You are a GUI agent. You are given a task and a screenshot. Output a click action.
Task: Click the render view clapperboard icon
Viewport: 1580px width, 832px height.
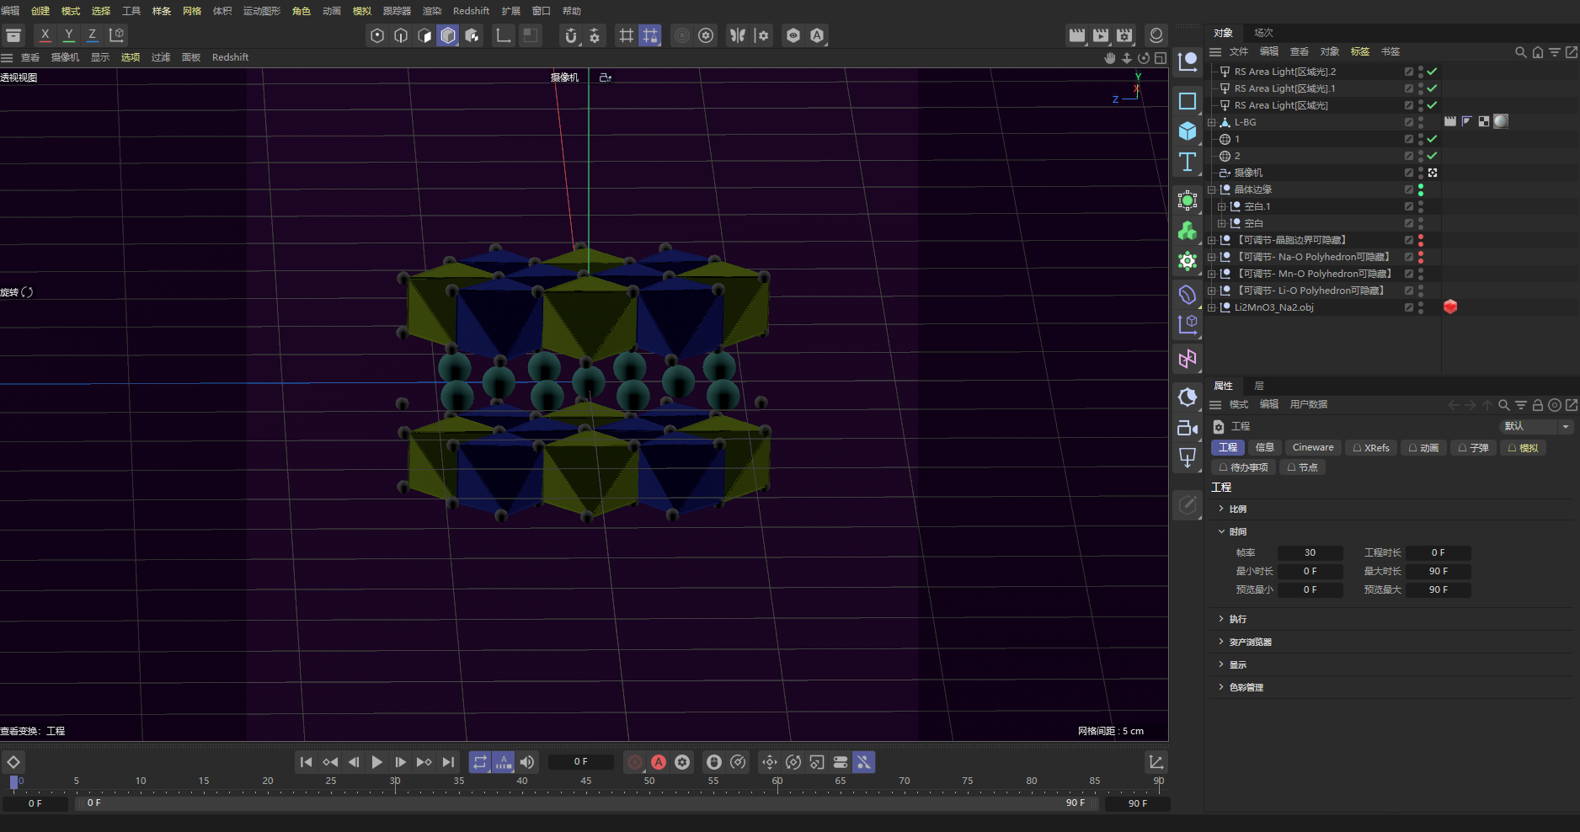[x=1077, y=35]
